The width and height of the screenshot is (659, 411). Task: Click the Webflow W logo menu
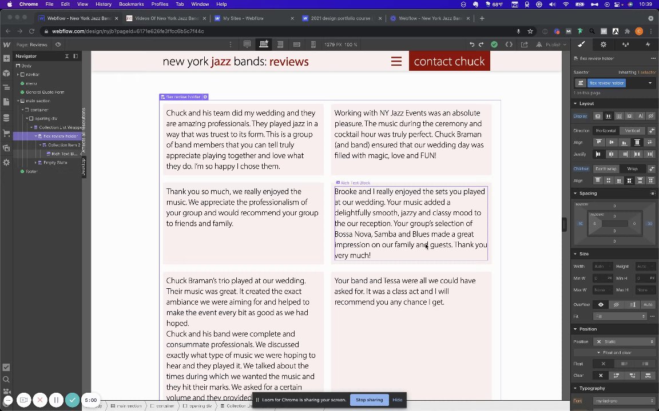[x=6, y=45]
